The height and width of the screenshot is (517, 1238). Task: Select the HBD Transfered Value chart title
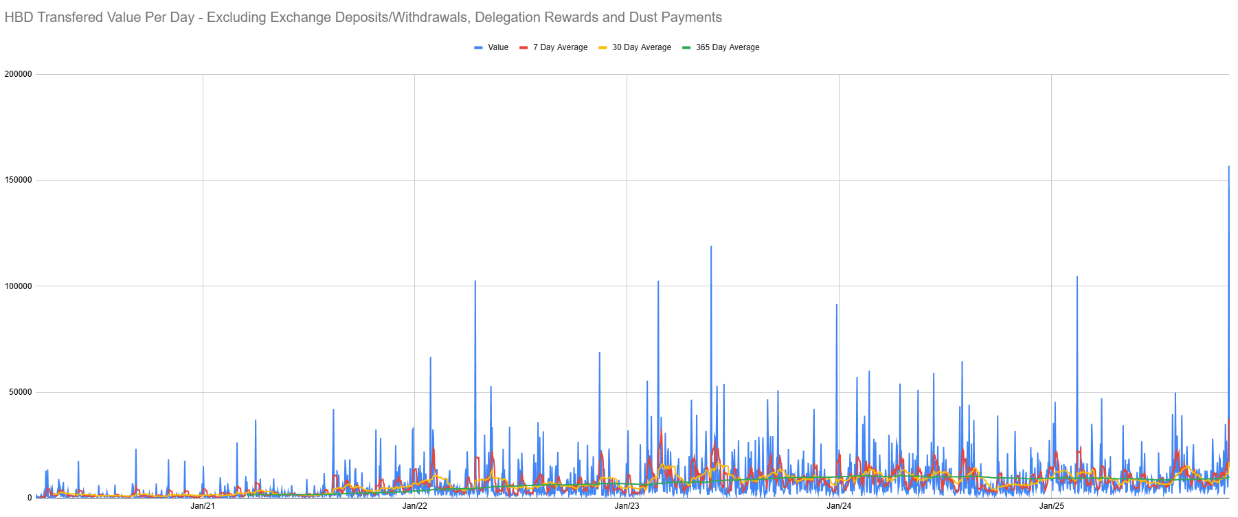pyautogui.click(x=363, y=17)
